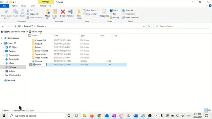Click the Manage contextual tab
This screenshot has height=119, width=212.
46,2
